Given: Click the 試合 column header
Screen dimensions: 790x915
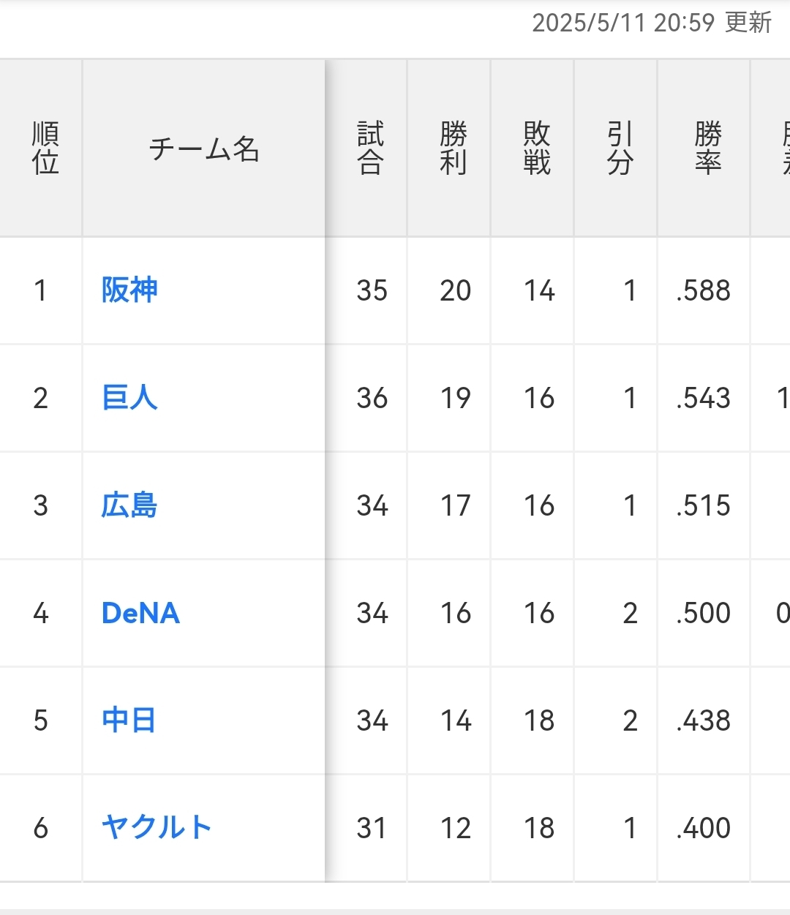Looking at the screenshot, I should tap(371, 148).
